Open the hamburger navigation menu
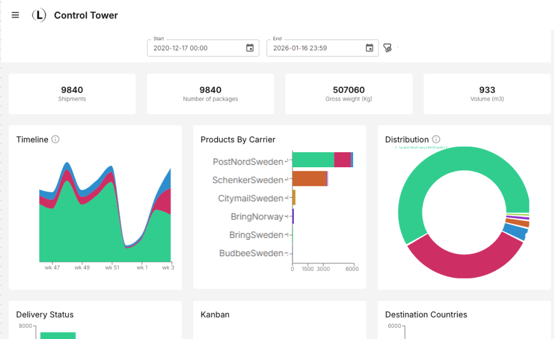This screenshot has height=339, width=554. click(x=15, y=15)
